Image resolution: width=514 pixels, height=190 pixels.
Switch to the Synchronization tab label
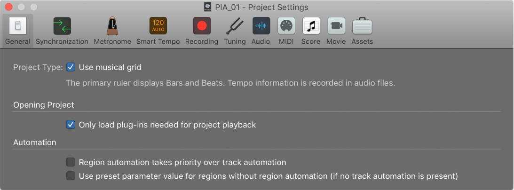point(62,41)
